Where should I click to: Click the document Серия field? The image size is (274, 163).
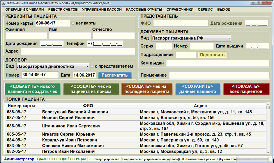164,46
